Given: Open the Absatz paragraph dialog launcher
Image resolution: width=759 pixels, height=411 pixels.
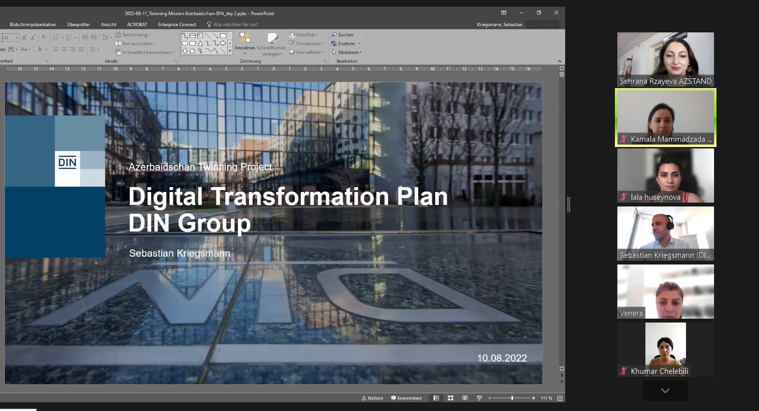Looking at the screenshot, I should 175,61.
